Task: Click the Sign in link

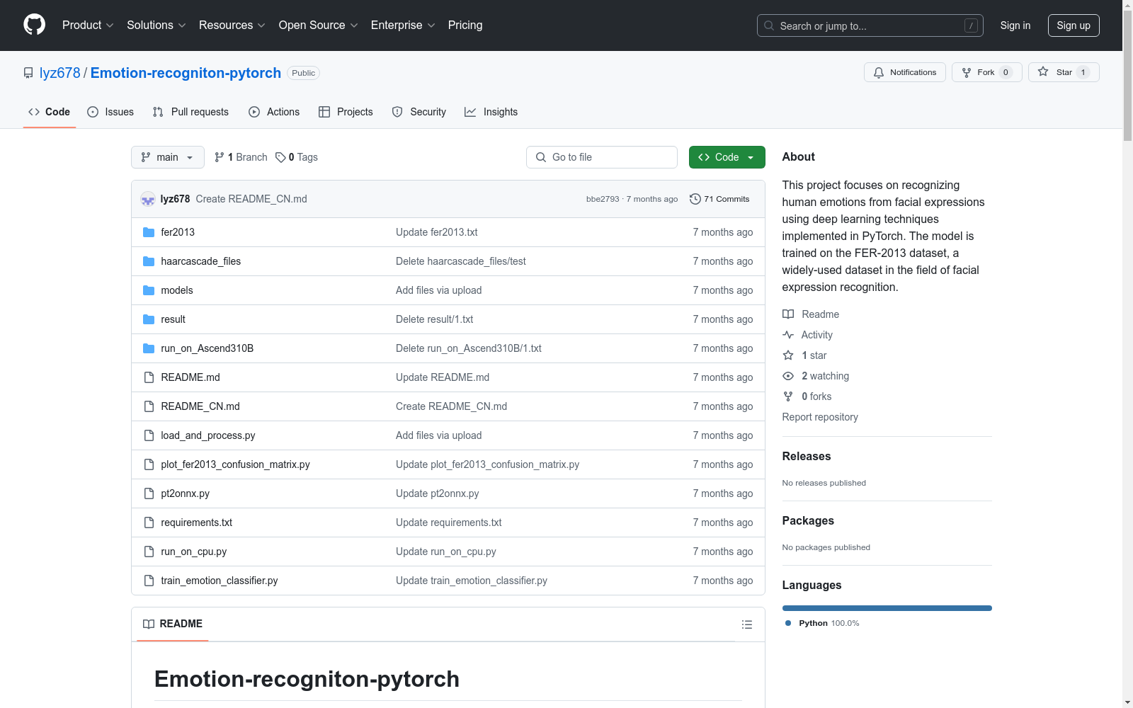Action: pos(1015,25)
